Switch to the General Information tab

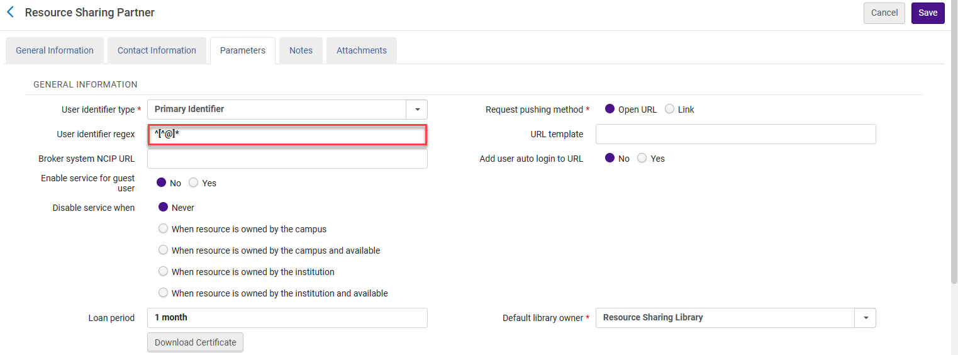tap(55, 50)
